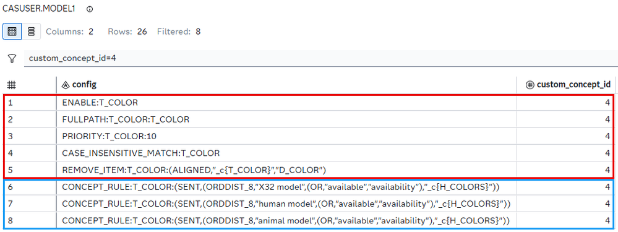Image resolution: width=618 pixels, height=232 pixels.
Task: Select the PRIORITY:T_COLOR:10 cell
Action: click(286, 136)
